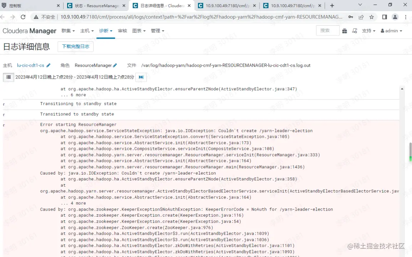This screenshot has width=412, height=257.
Task: Jump to log end skip icon
Action: click(x=141, y=77)
